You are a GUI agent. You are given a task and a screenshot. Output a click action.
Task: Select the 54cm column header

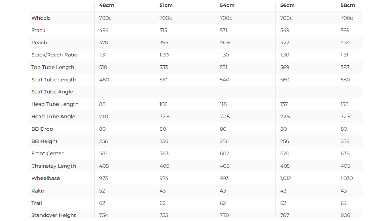[227, 5]
